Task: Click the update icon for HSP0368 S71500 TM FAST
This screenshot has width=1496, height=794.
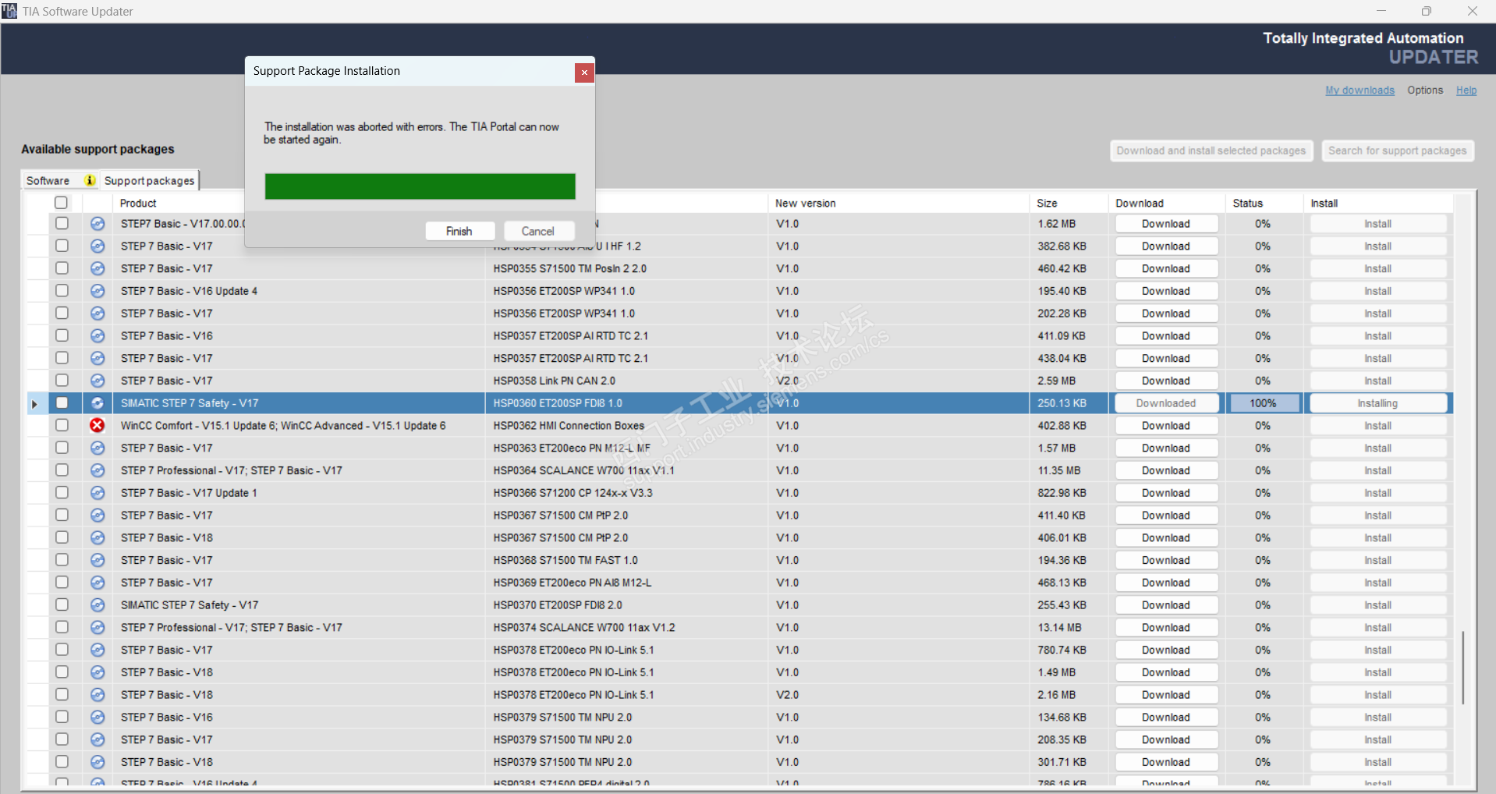Action: [97, 560]
